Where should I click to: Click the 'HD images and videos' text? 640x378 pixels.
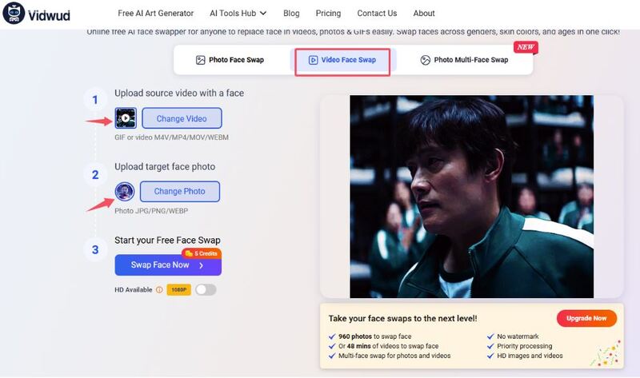[x=530, y=356]
